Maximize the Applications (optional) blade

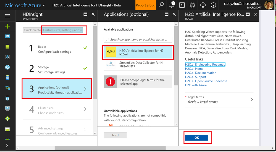point(166,14)
